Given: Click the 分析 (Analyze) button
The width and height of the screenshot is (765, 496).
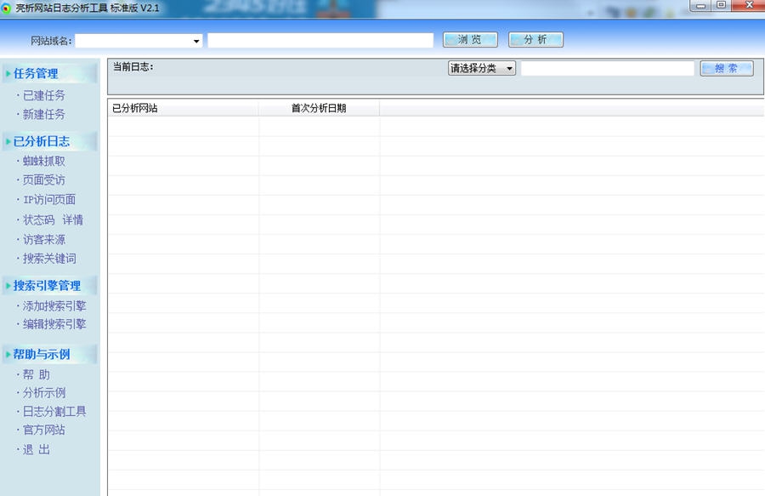Looking at the screenshot, I should click(x=535, y=39).
